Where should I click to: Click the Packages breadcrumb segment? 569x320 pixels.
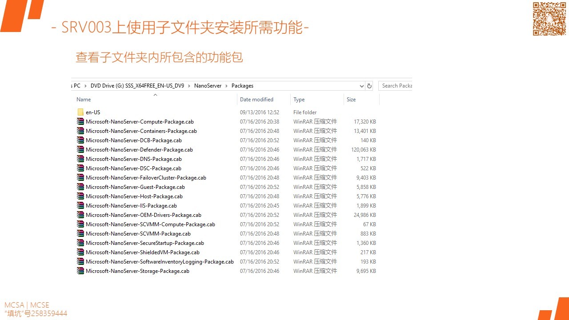tap(242, 86)
